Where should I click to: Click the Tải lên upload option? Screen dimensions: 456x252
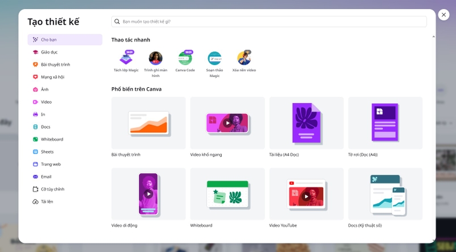[x=65, y=202]
